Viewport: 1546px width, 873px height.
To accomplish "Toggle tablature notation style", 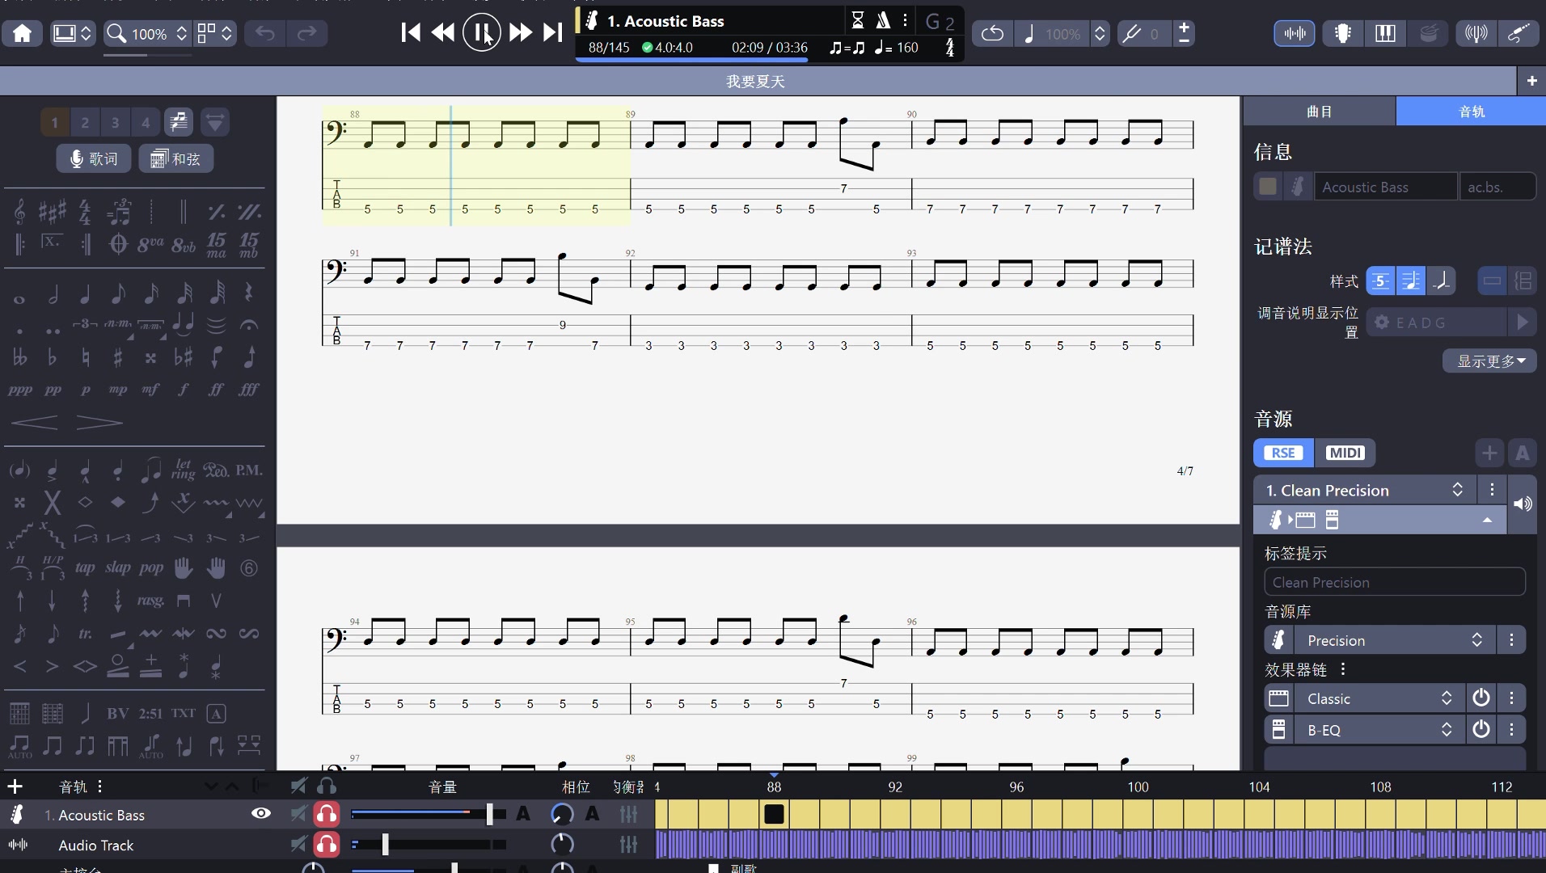I will click(x=1380, y=281).
